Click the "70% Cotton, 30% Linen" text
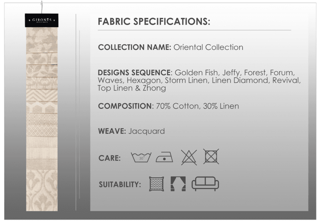 197,106
